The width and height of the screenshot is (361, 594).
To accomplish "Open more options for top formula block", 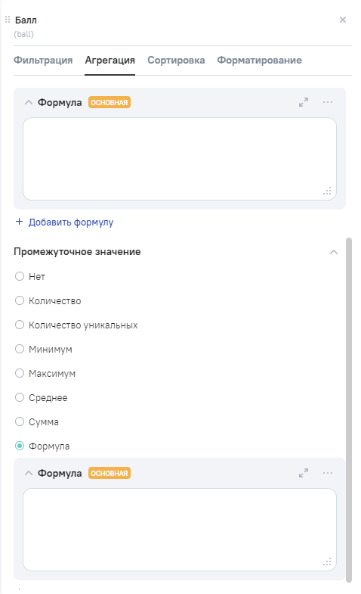I will tap(328, 102).
